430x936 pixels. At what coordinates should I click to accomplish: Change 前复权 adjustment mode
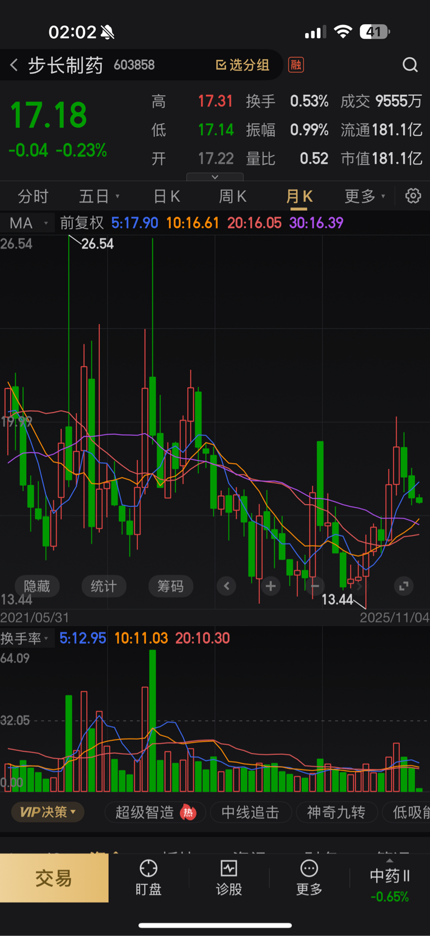82,223
